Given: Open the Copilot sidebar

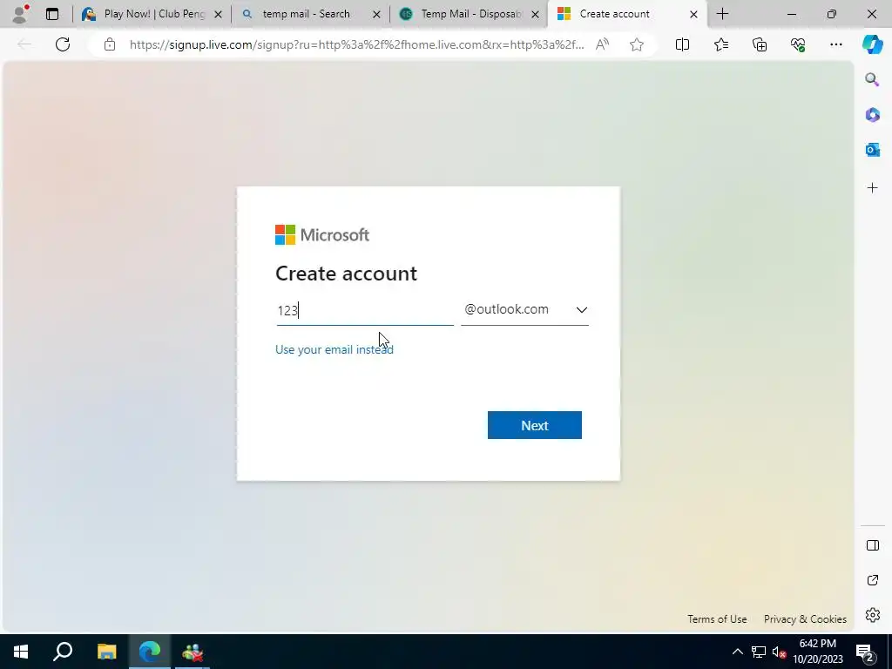Looking at the screenshot, I should coord(872,44).
